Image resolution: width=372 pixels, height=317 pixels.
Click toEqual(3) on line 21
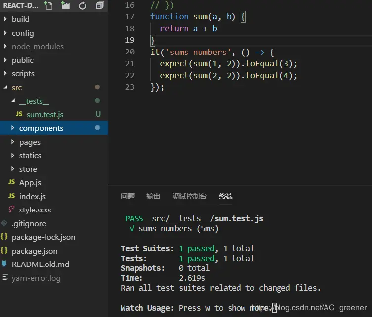coord(269,64)
